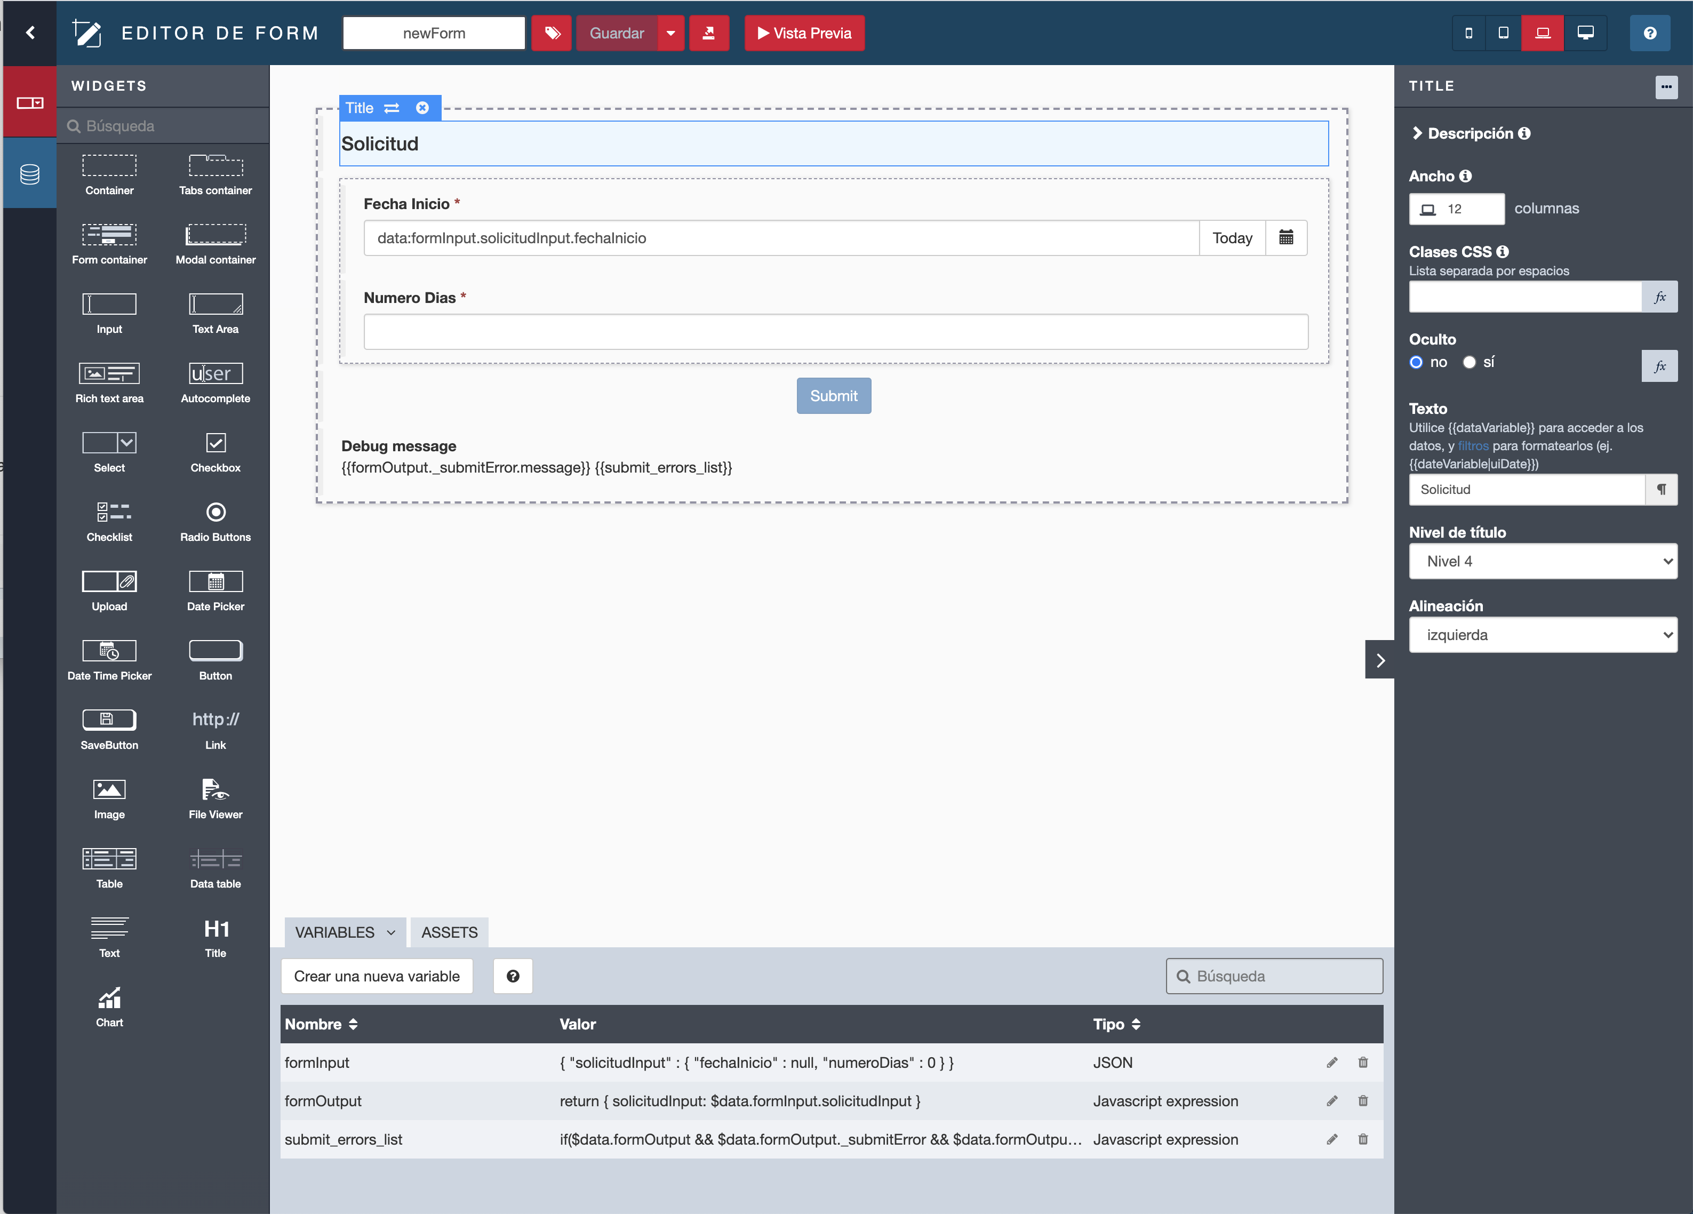This screenshot has width=1693, height=1214.
Task: Switch to laptop preview size
Action: [1542, 33]
